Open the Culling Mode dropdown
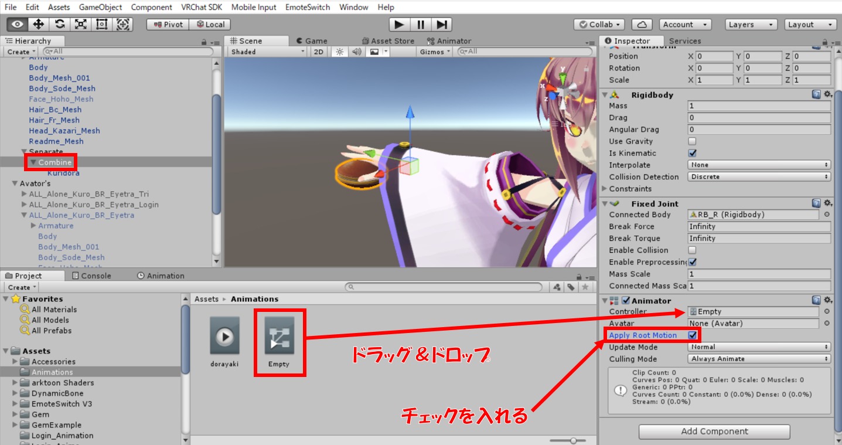The width and height of the screenshot is (842, 445). pos(759,359)
